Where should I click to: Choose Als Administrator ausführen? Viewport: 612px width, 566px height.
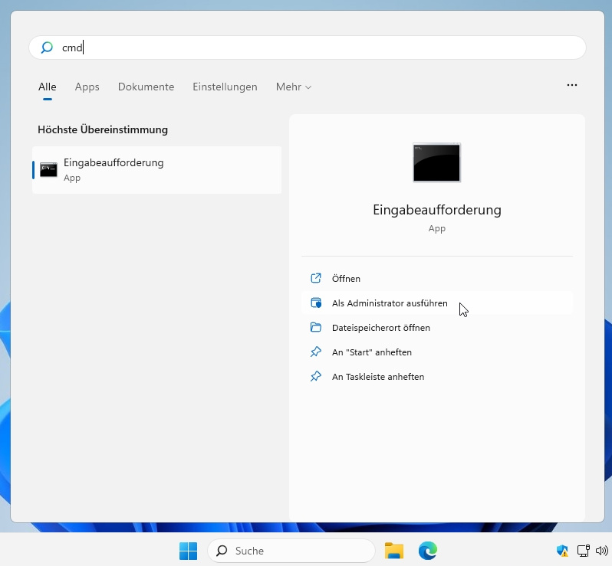(390, 303)
